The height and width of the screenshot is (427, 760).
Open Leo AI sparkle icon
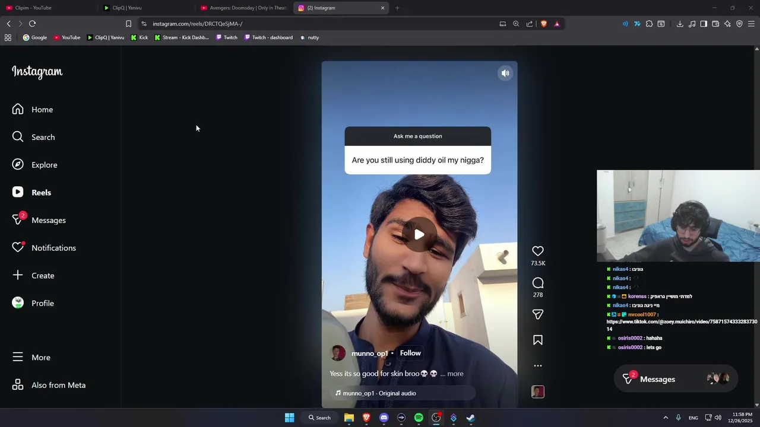pos(727,24)
